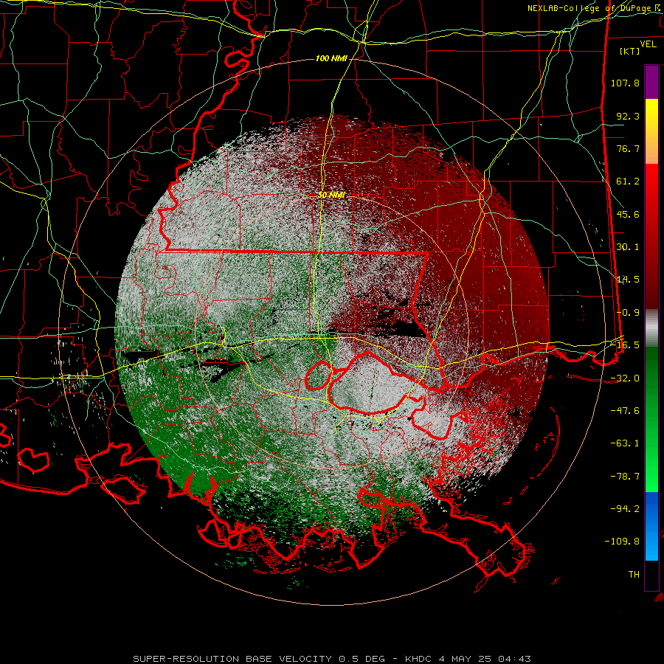Select the -32.0 legend value

[x=625, y=378]
